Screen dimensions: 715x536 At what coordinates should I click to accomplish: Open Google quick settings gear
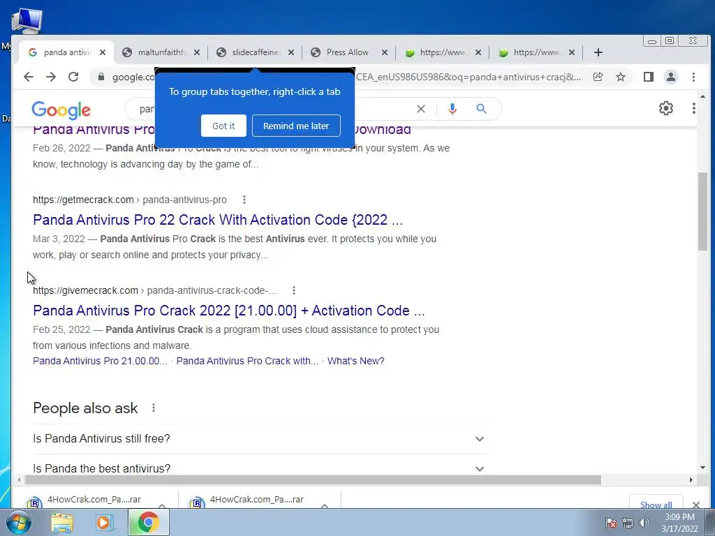coord(665,108)
